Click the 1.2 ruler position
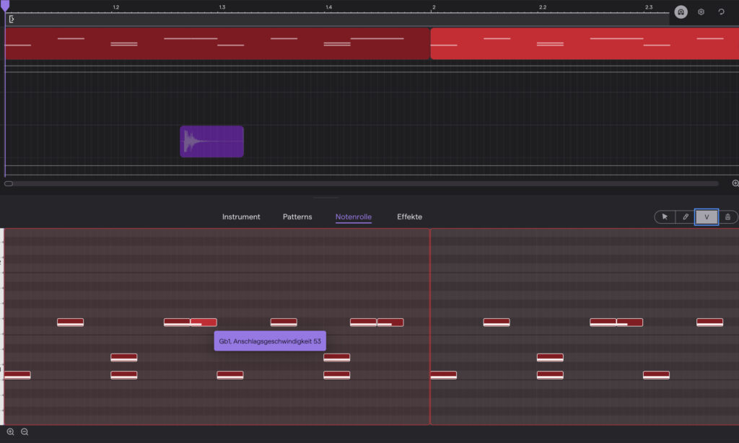 [116, 7]
